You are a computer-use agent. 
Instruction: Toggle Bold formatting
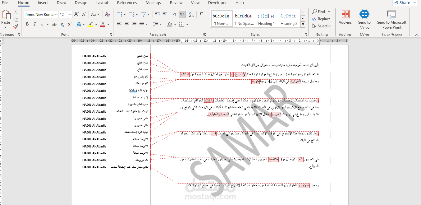(x=27, y=24)
